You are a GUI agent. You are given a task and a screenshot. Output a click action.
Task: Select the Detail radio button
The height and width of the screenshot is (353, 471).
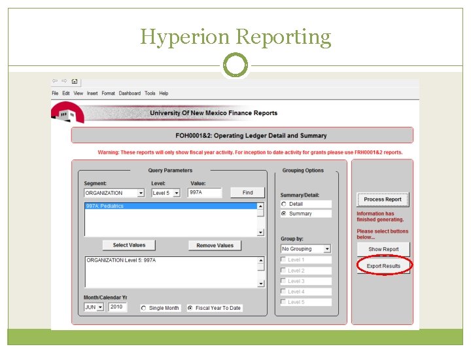283,204
